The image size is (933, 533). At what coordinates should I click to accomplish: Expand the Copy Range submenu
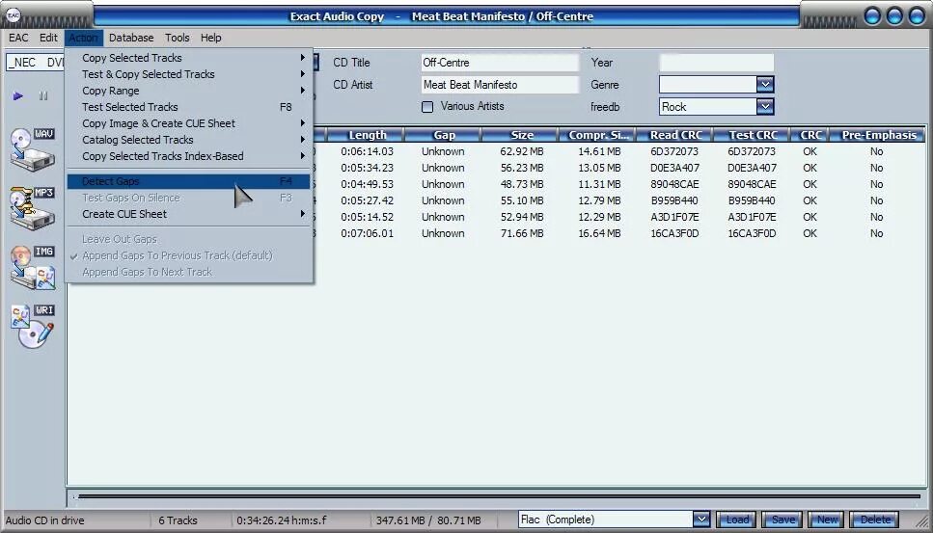pos(190,91)
